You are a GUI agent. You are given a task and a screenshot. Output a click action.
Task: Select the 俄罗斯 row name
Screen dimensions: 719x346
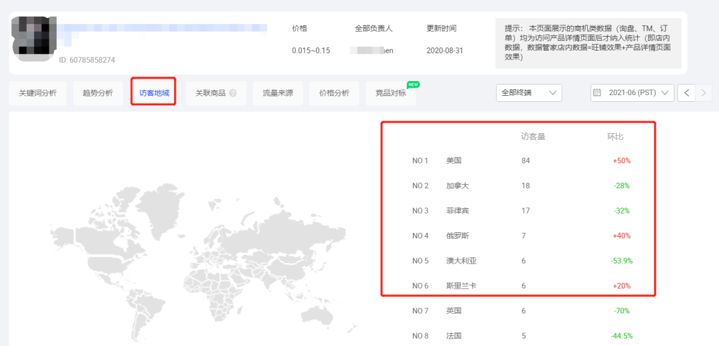click(x=457, y=236)
